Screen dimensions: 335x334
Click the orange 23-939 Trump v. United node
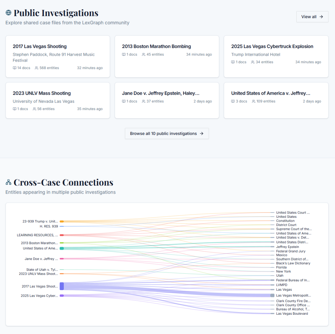tap(62, 221)
